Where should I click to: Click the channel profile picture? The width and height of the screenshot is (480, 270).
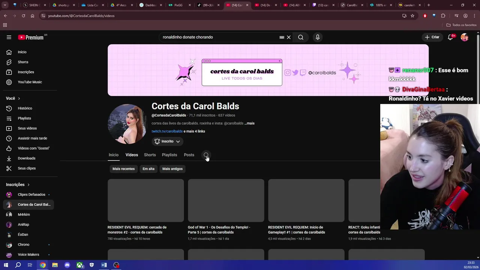(127, 124)
